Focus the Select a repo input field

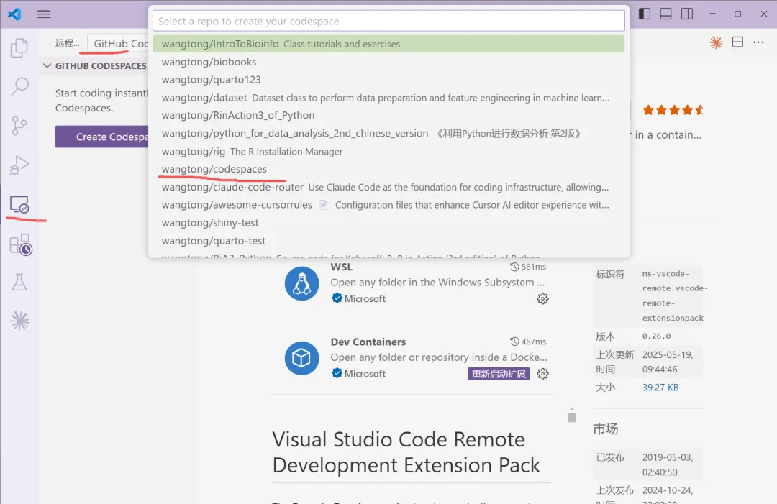388,22
